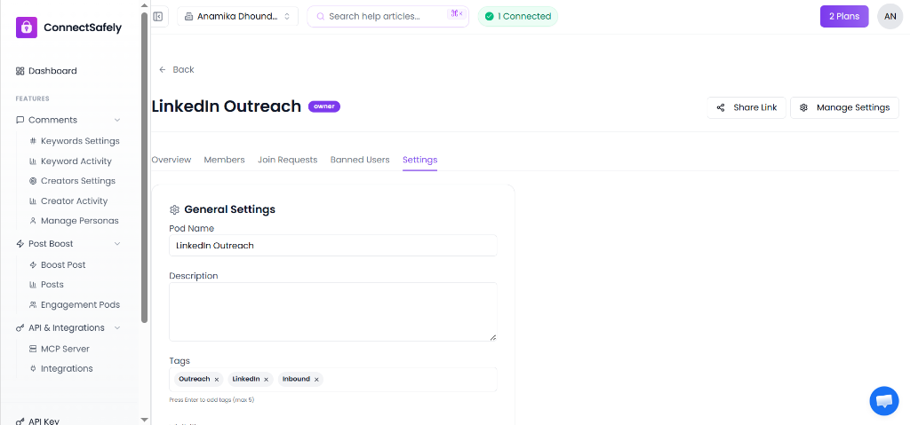Open the AN user avatar menu
Screen dimensions: 910x425
pos(890,16)
